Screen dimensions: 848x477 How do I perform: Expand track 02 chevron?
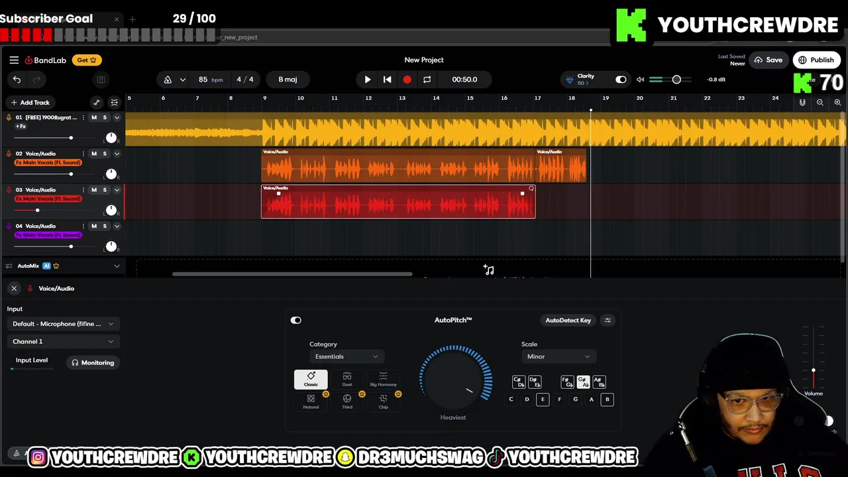117,154
